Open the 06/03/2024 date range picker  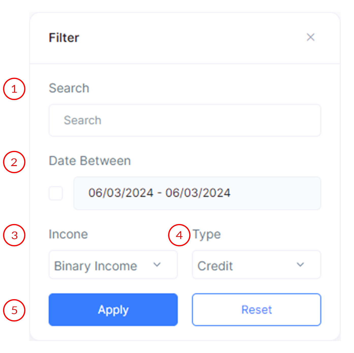click(197, 193)
